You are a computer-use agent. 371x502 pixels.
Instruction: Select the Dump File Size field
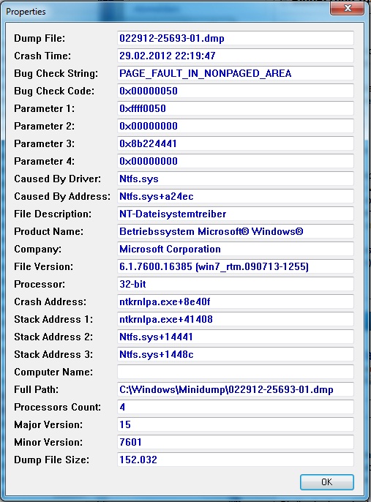point(236,460)
